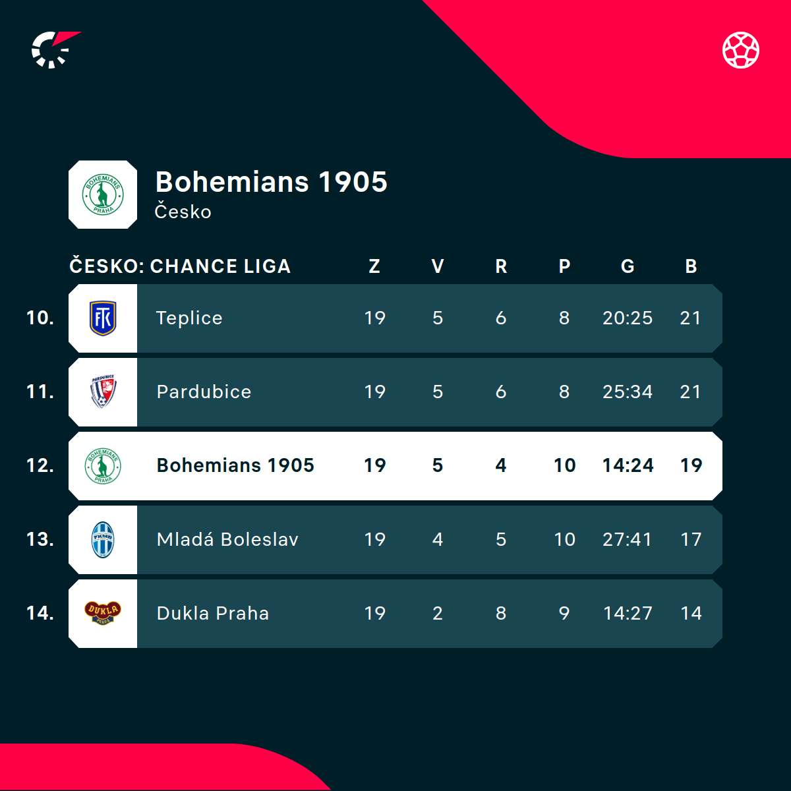
Task: Click the Česko: Chance Liga heading
Action: pyautogui.click(x=180, y=266)
